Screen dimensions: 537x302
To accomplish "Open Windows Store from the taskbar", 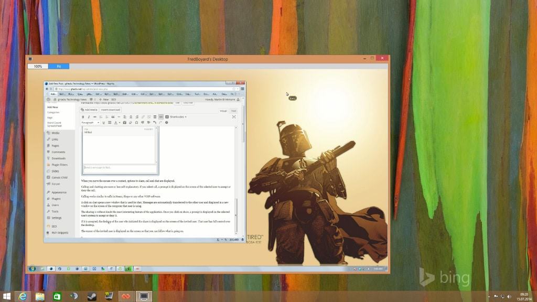I will 57,296.
